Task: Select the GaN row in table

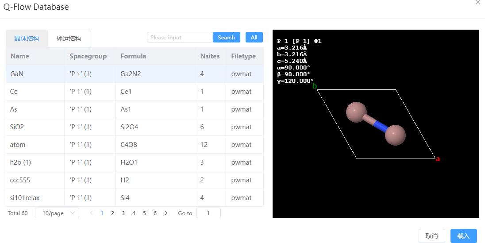Action: pyautogui.click(x=135, y=73)
